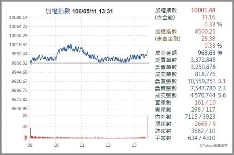Select the (未含金融) label
This screenshot has width=234, height=155.
click(168, 39)
